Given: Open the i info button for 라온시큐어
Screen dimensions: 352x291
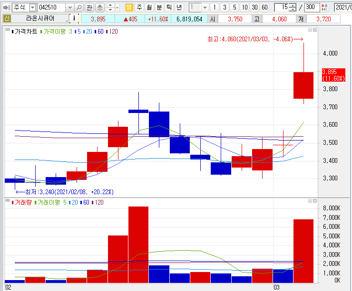Looking at the screenshot, I should point(74,19).
